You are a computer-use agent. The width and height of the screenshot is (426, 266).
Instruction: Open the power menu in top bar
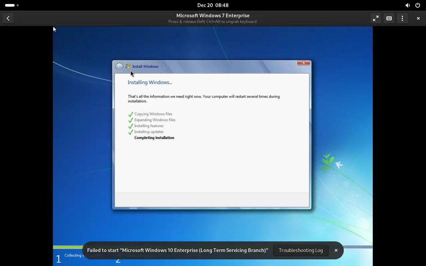[417, 5]
